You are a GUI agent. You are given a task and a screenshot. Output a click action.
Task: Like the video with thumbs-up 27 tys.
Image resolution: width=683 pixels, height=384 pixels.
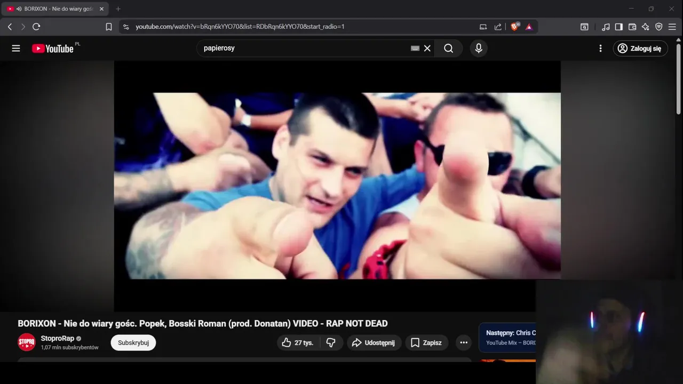pos(298,342)
